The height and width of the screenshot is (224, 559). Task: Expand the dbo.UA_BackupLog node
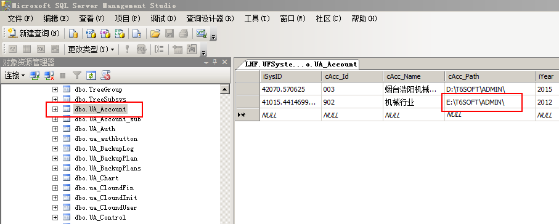[55, 148]
